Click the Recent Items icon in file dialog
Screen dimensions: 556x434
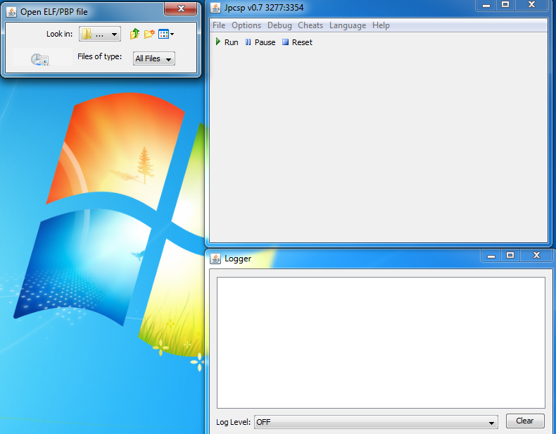39,60
